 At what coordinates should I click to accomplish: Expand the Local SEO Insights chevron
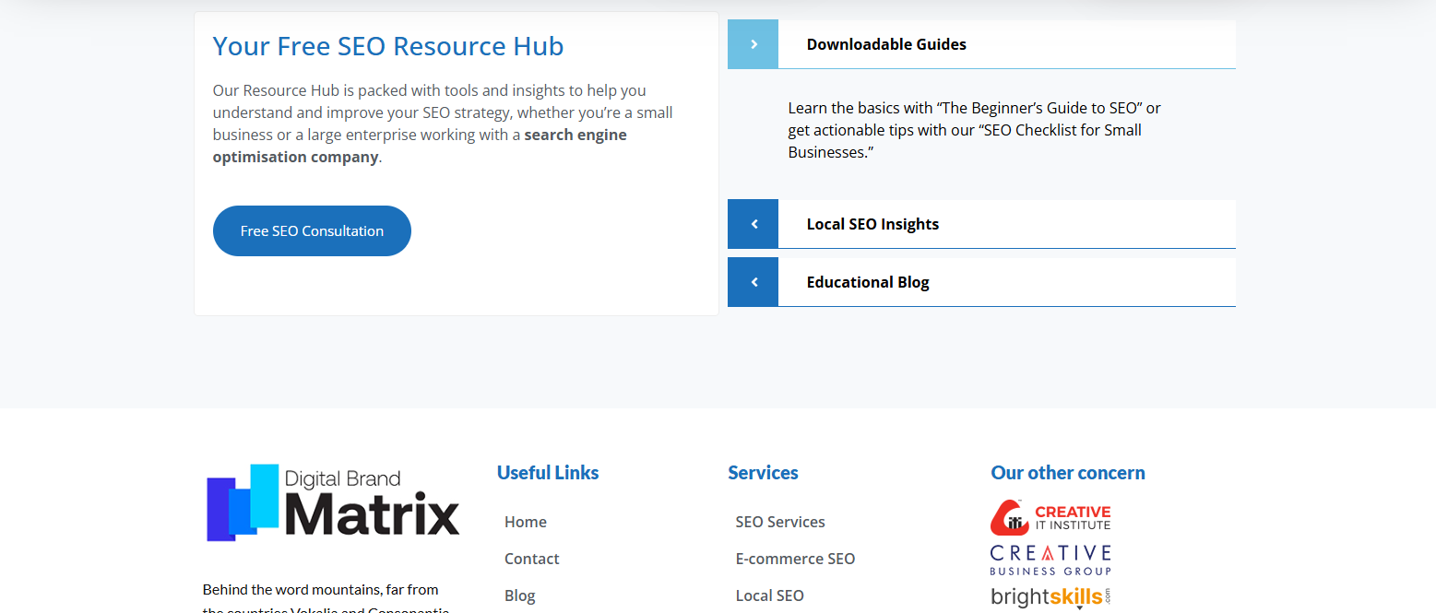click(754, 224)
